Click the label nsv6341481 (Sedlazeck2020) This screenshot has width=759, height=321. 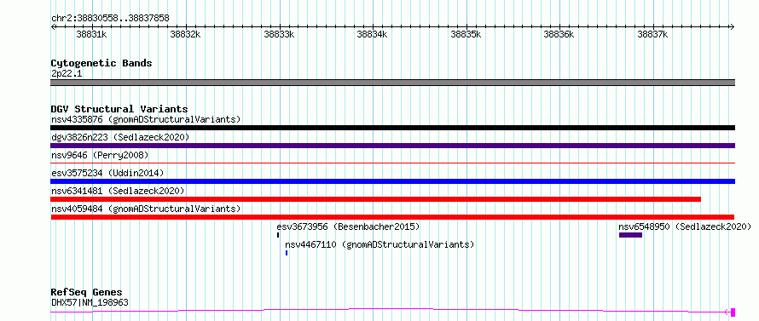coord(118,191)
